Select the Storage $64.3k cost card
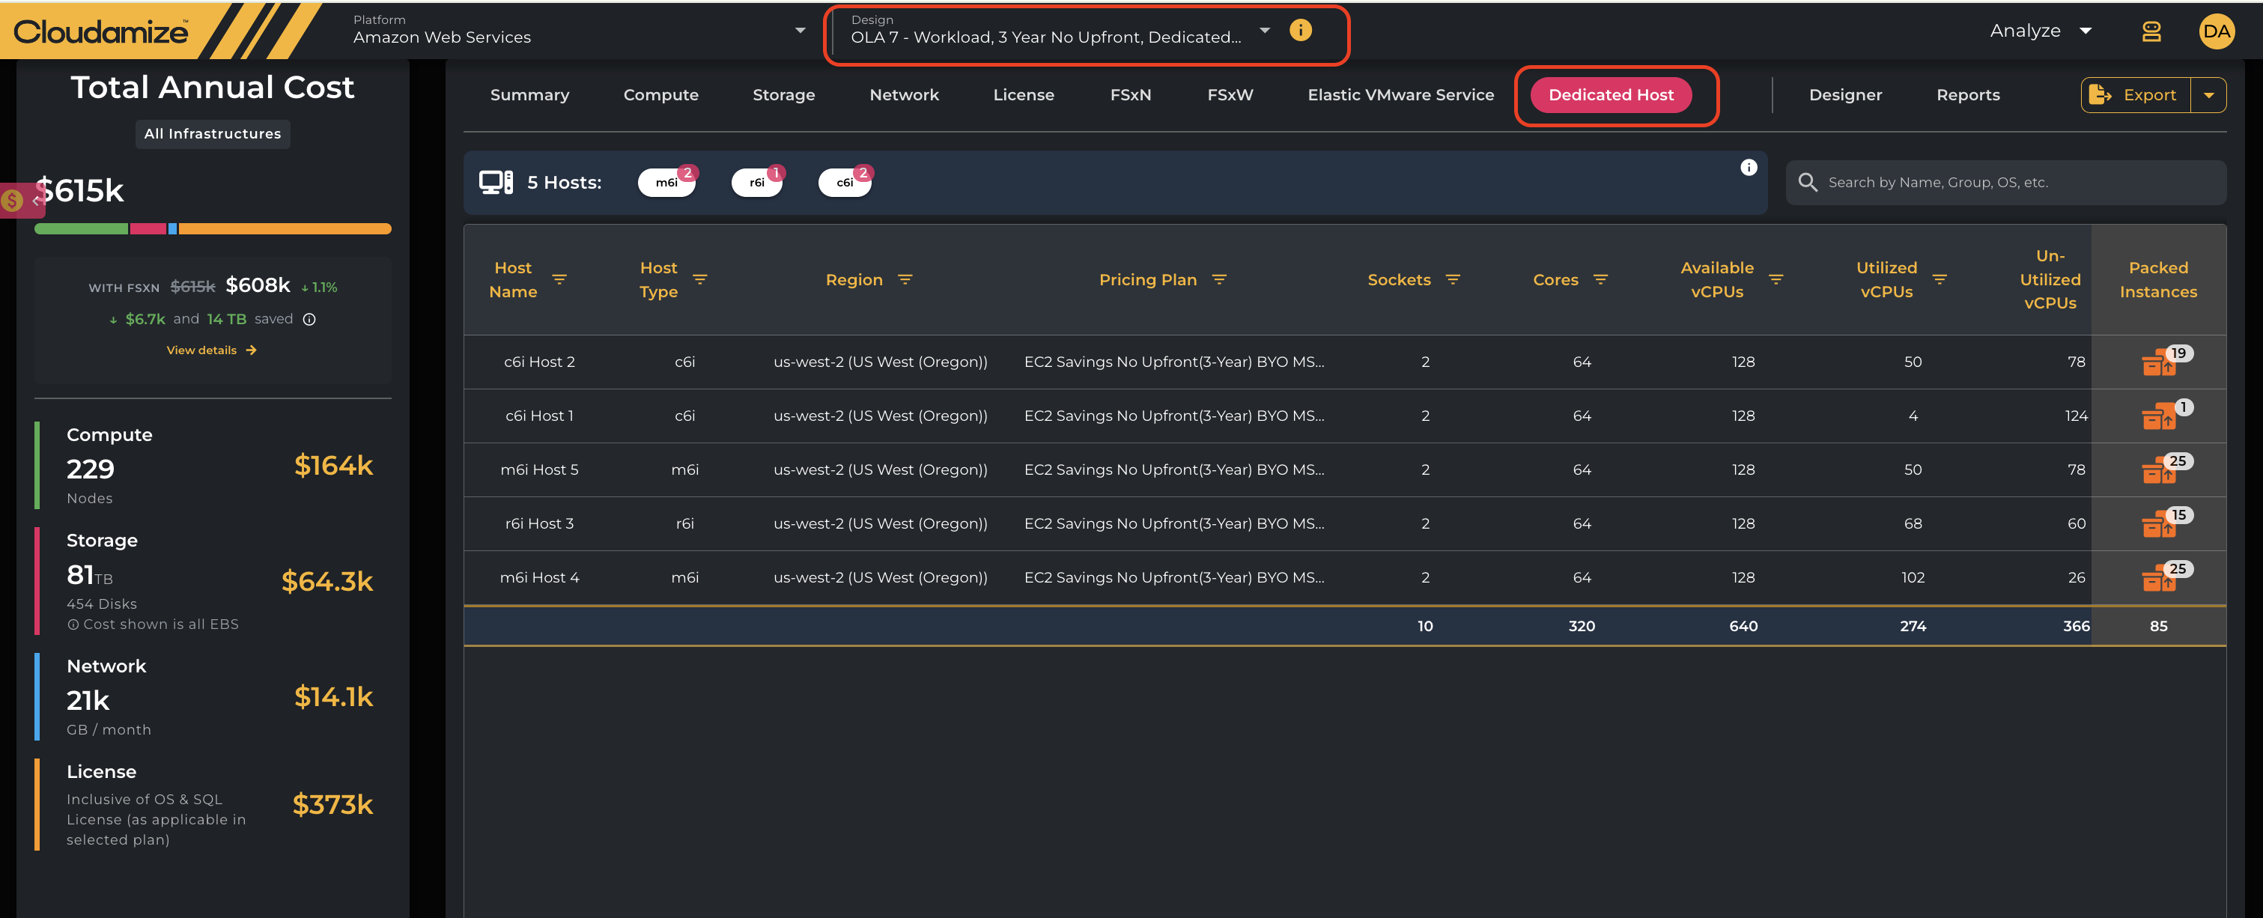The width and height of the screenshot is (2263, 918). pyautogui.click(x=213, y=580)
